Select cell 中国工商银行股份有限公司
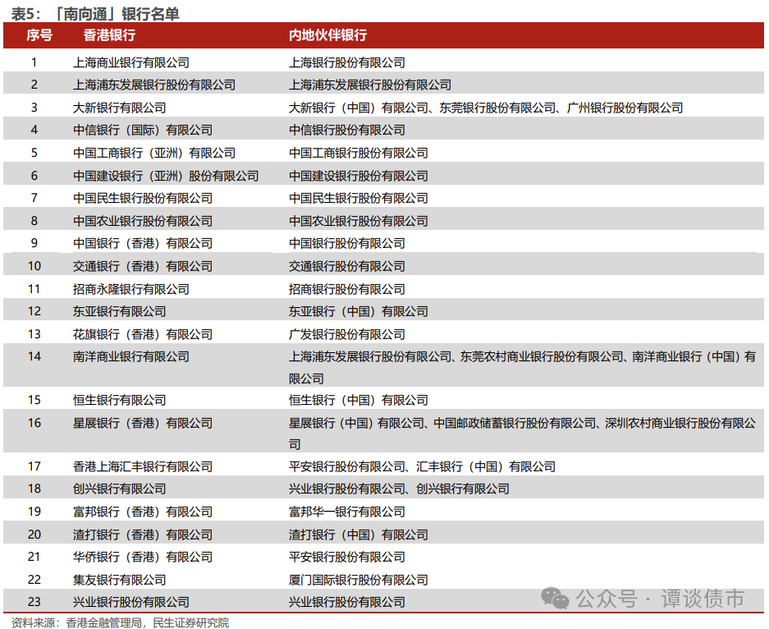The height and width of the screenshot is (629, 769). point(359,153)
